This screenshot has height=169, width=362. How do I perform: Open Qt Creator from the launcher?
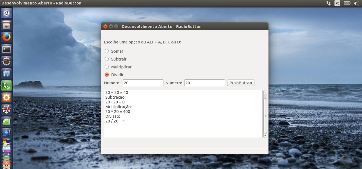[x=6, y=85]
